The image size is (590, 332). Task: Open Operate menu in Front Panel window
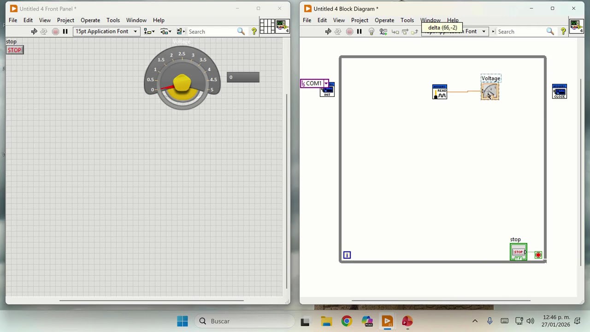coord(90,20)
